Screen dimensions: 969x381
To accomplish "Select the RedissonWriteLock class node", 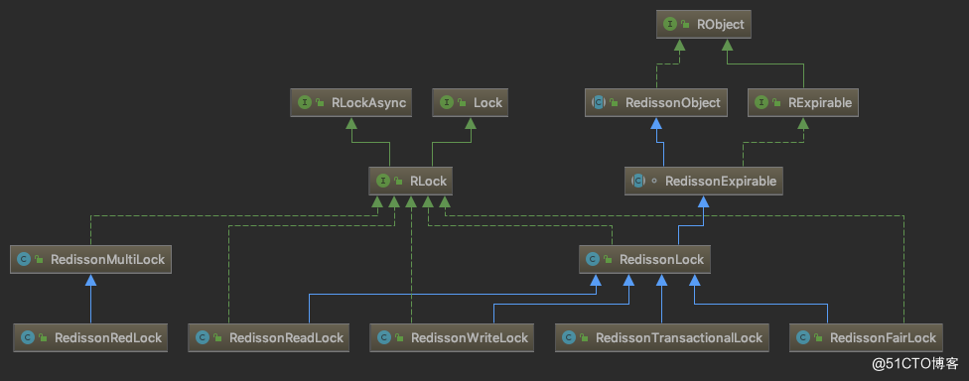I will pos(452,337).
